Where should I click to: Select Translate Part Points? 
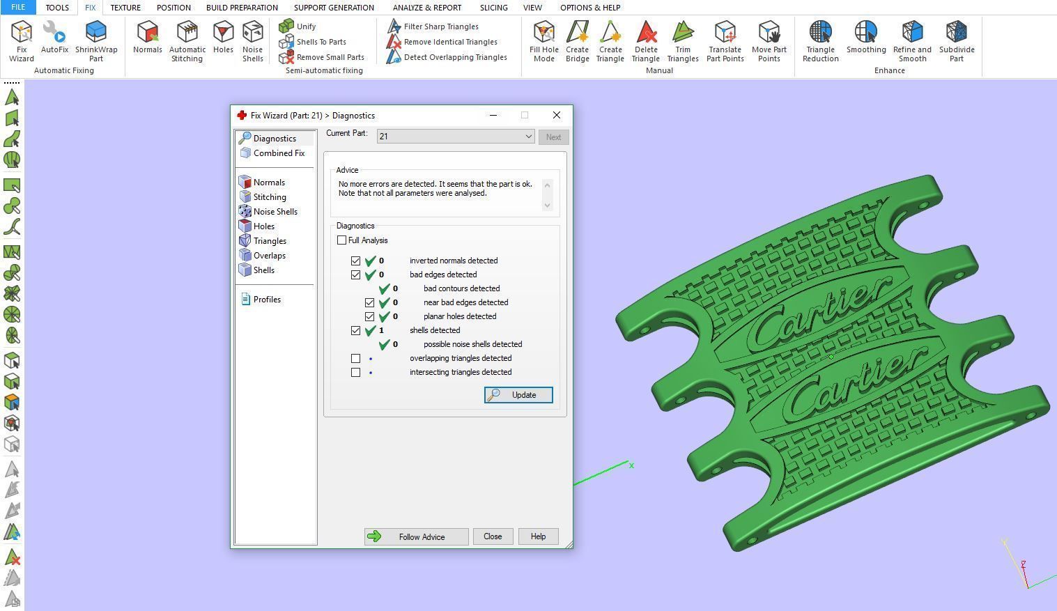point(725,41)
